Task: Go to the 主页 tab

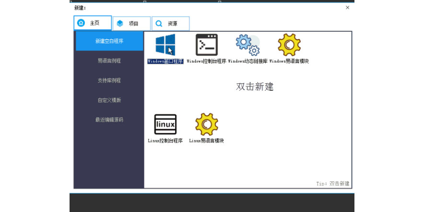Action: pyautogui.click(x=93, y=23)
